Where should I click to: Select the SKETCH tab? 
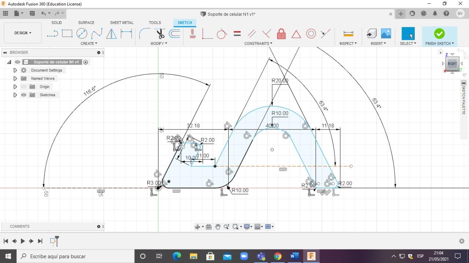185,23
